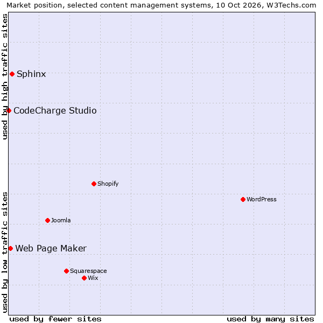323x323 pixels.
Task: Select the WordPress label
Action: [x=262, y=199]
